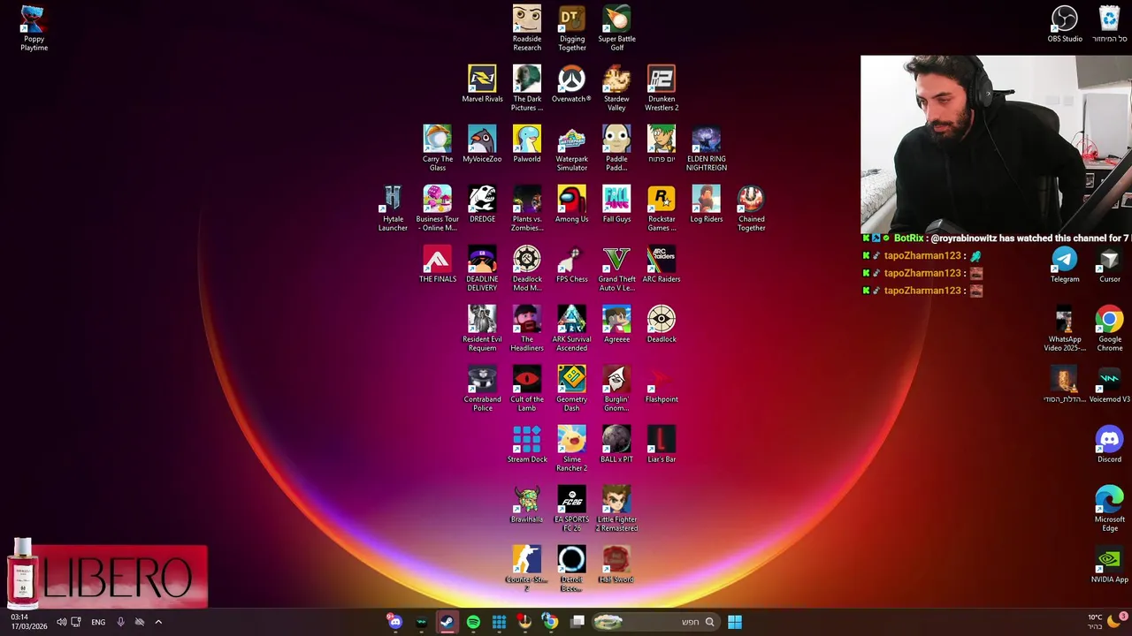Launch Grand Theft Auto V shortcut
Viewport: 1132px width, 636px height.
617,269
